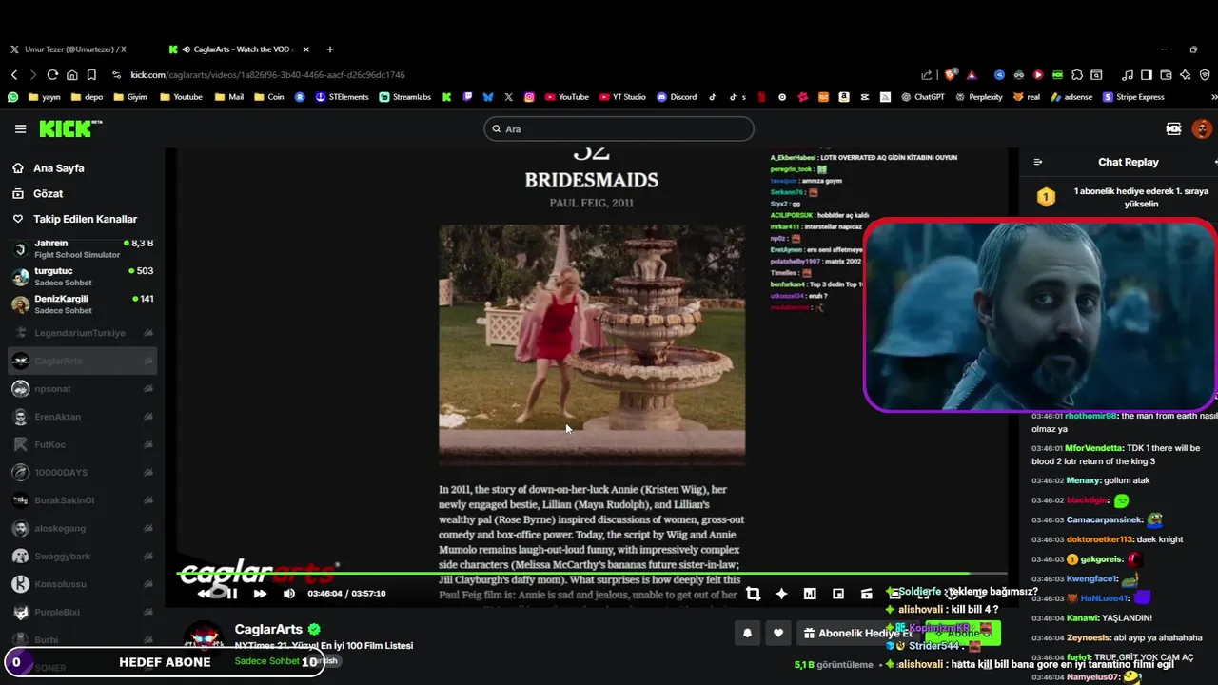Open the Youtube bookmarks folder
This screenshot has height=685, width=1218.
coord(181,97)
